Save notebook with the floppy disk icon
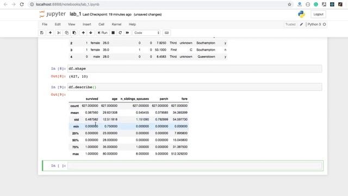Viewport: 348px width, 196px height. click(x=42, y=33)
